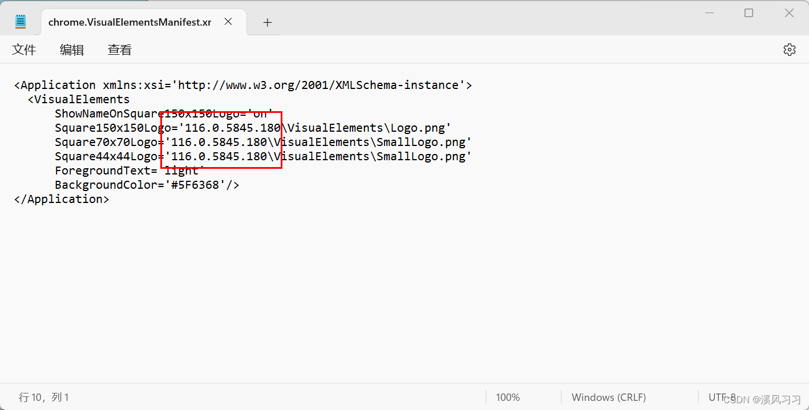Screen dimensions: 809x410
Task: Maximize the Notepad window
Action: (749, 13)
